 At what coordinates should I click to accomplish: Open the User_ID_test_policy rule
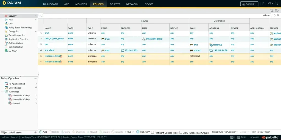coord(54,39)
